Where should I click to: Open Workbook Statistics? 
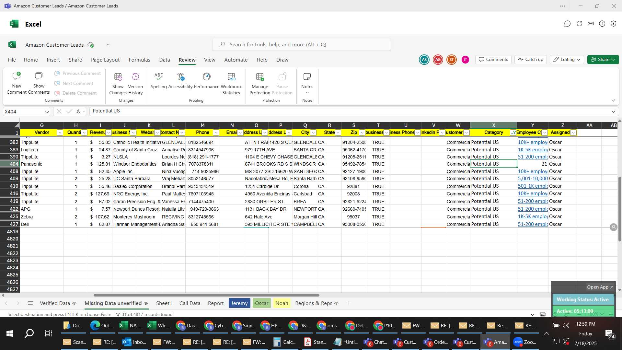click(x=231, y=83)
